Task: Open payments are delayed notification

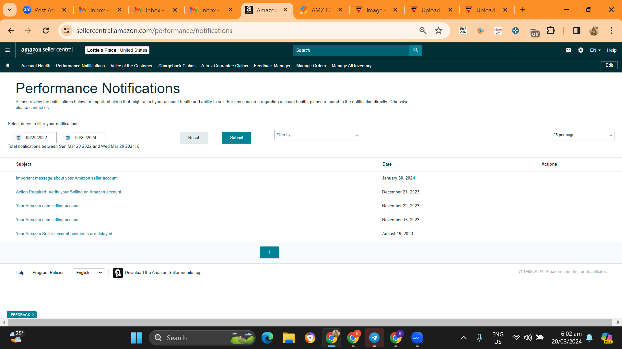Action: pyautogui.click(x=64, y=234)
